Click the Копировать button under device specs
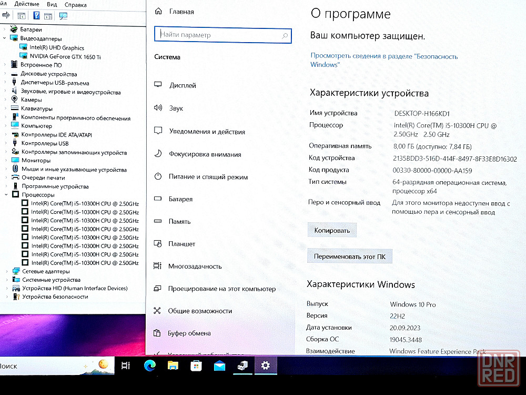Screen dimensions: 526x395 pyautogui.click(x=332, y=231)
